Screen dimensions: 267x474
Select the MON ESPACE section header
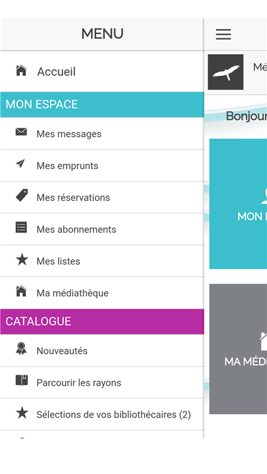coord(102,105)
